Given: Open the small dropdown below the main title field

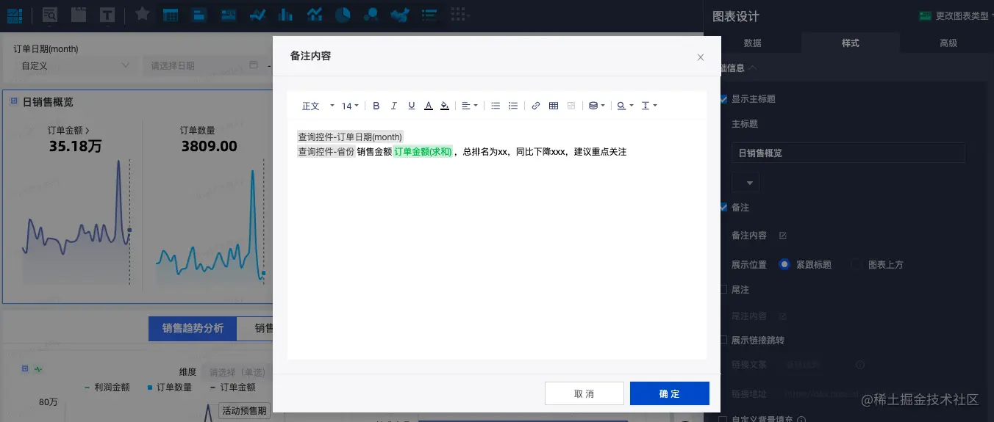Looking at the screenshot, I should pos(745,183).
